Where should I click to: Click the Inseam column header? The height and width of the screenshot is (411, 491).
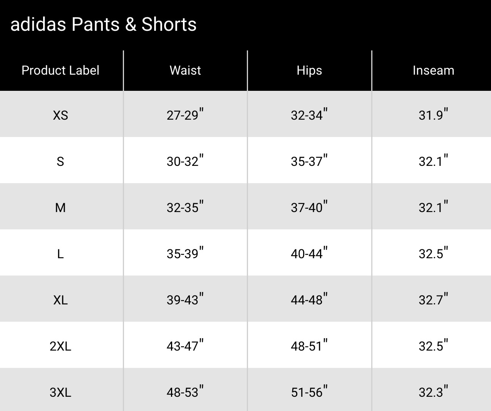[x=433, y=70]
